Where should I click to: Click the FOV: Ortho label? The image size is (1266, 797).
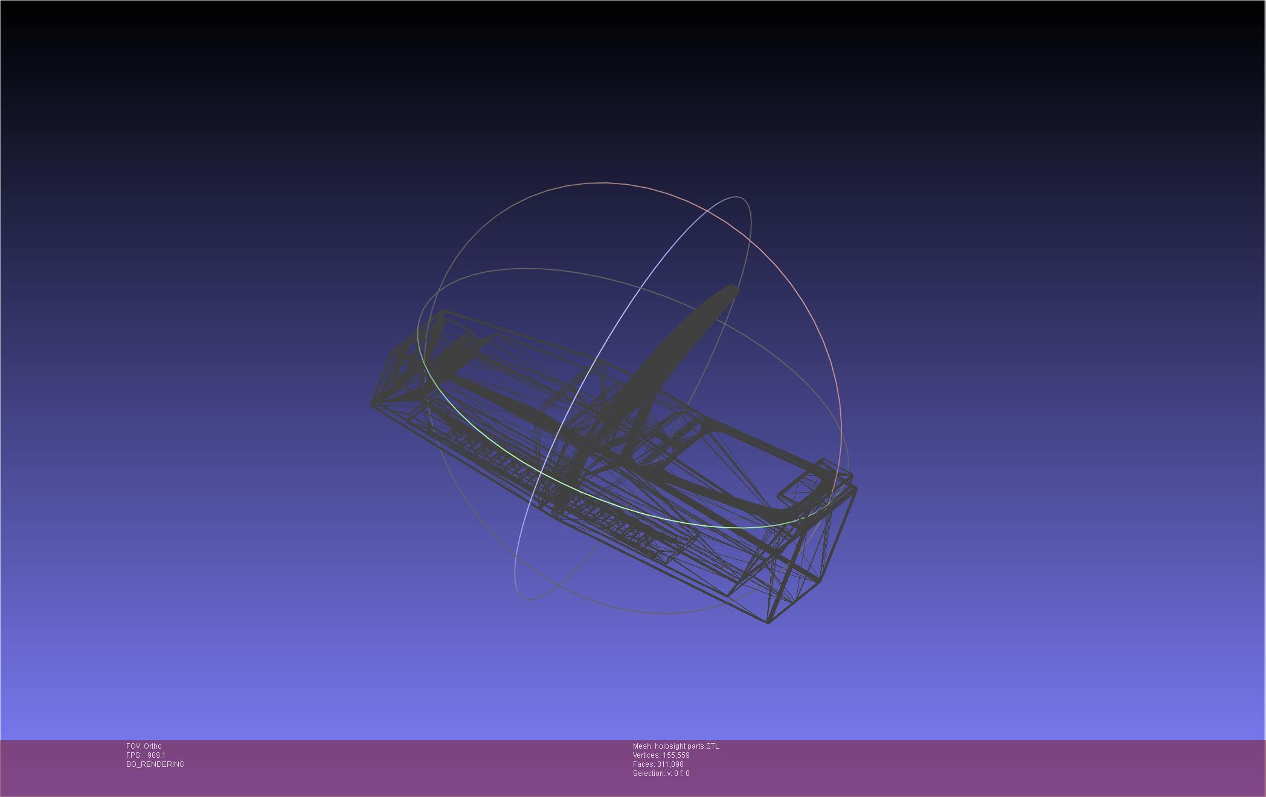tap(144, 746)
